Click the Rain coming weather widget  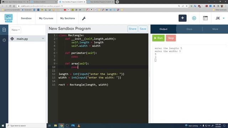point(191,126)
